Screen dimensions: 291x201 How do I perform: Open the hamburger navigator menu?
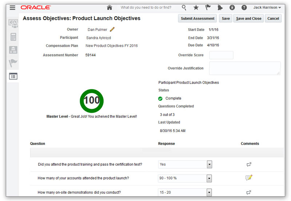point(13,7)
